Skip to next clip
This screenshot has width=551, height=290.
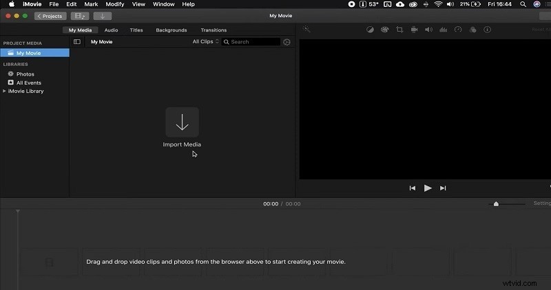click(x=443, y=188)
